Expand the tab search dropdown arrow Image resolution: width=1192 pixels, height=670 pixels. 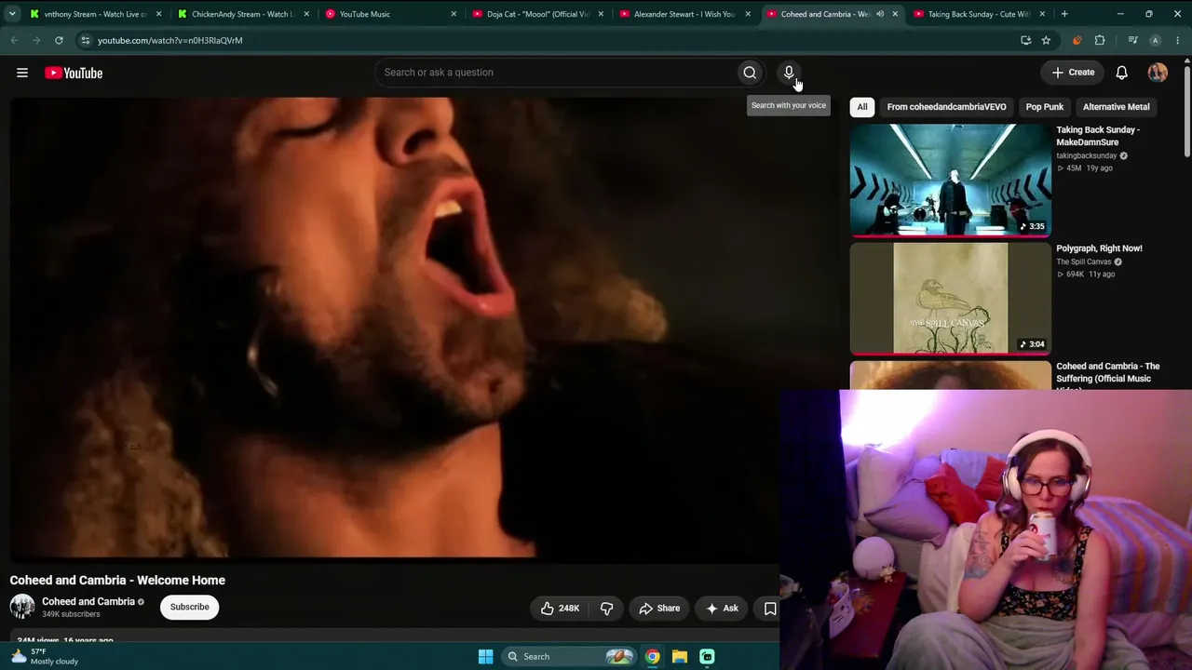tap(12, 14)
